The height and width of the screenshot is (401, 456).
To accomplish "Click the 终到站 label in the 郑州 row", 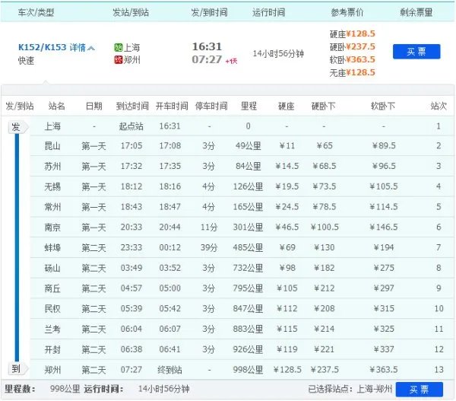I will (x=169, y=370).
